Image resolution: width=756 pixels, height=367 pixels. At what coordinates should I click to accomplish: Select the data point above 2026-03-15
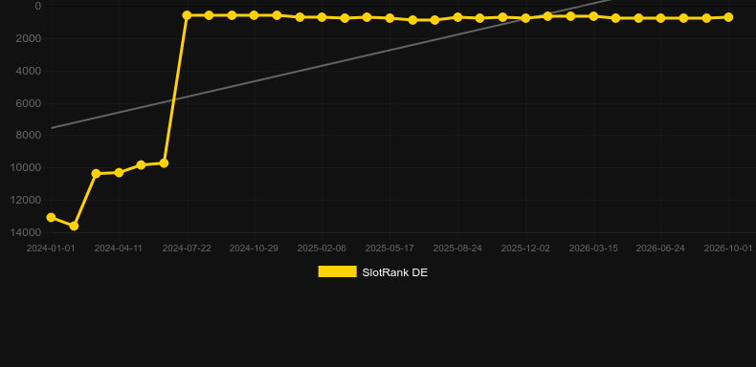[x=593, y=16]
